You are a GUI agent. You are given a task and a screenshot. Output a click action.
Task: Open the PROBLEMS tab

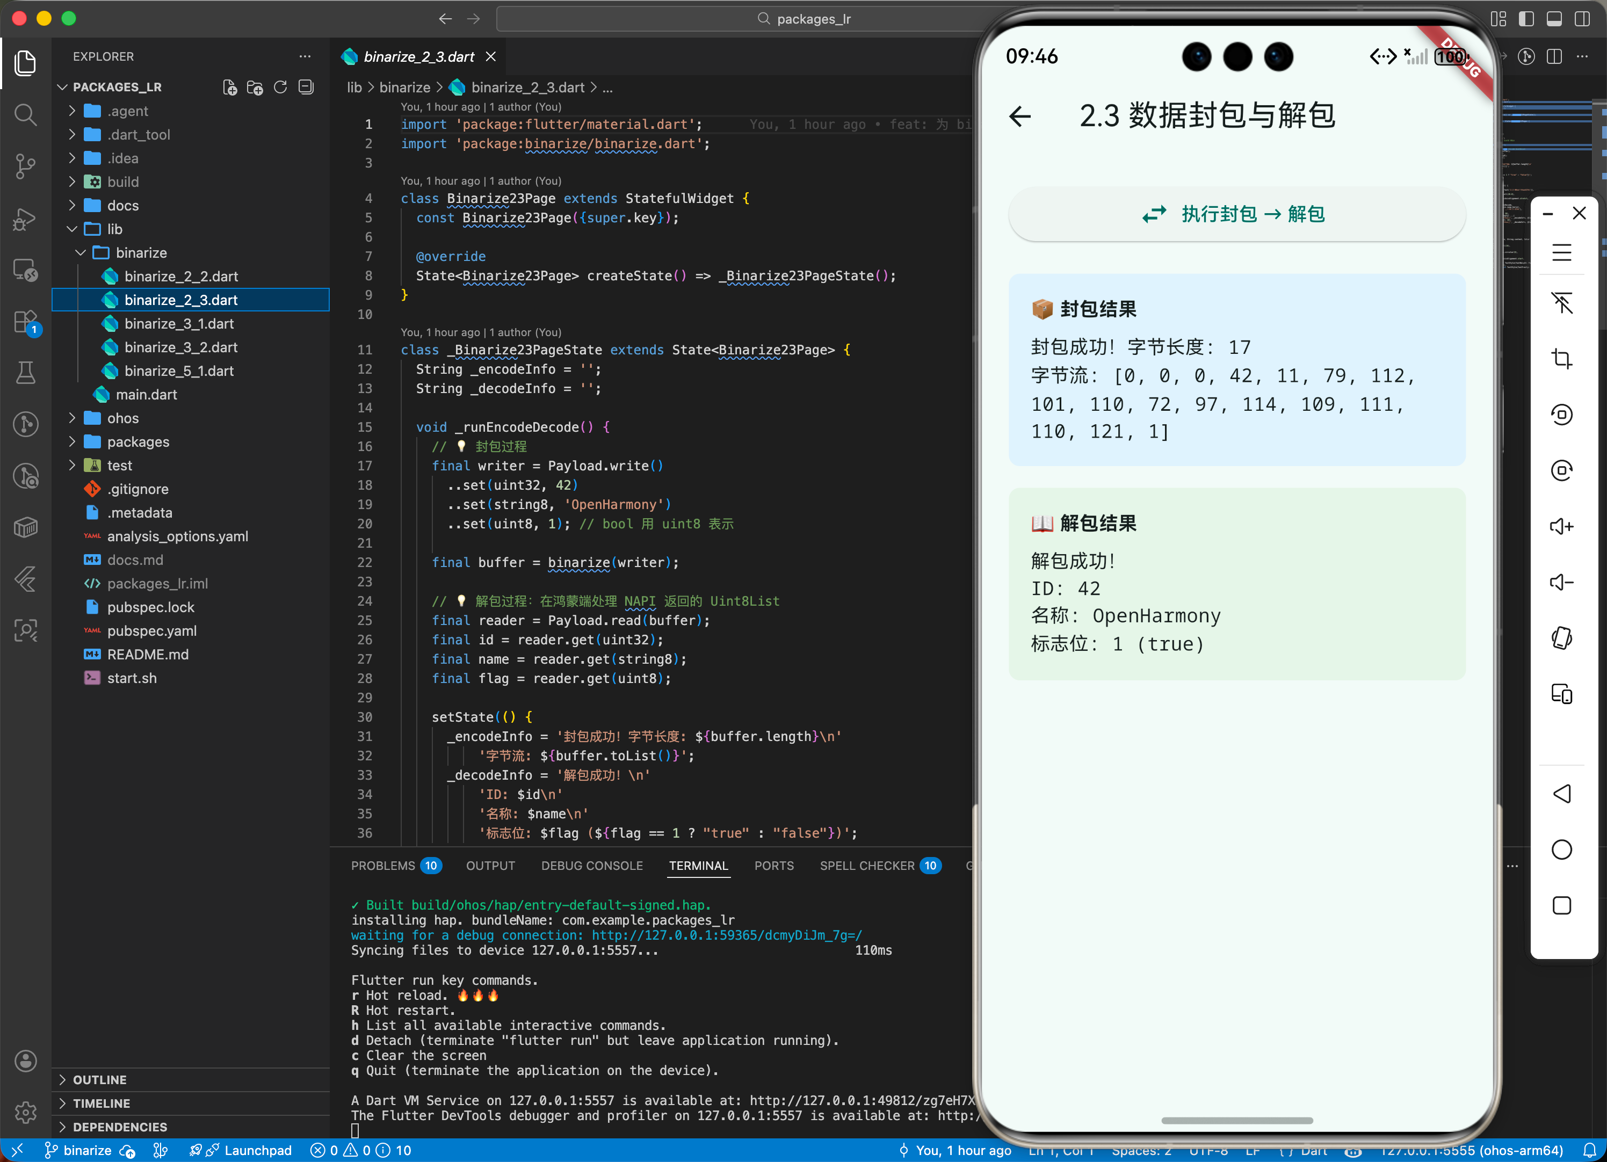[382, 865]
